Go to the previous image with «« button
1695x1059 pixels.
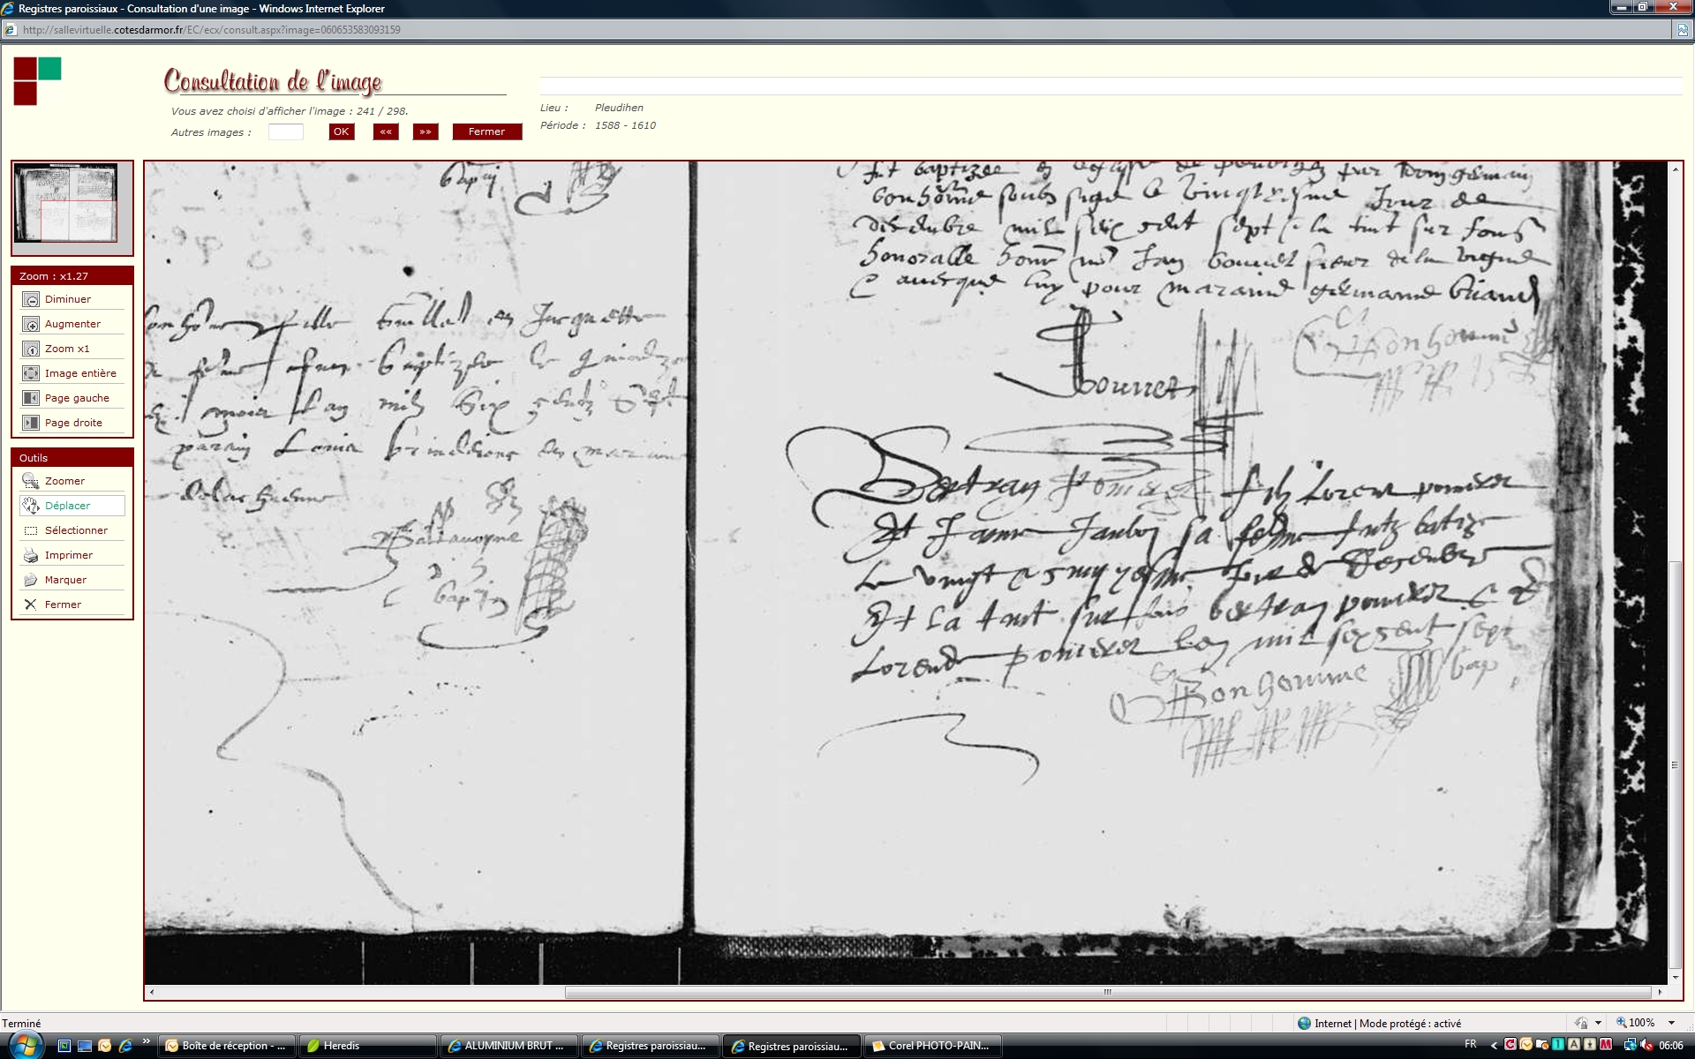(x=386, y=132)
